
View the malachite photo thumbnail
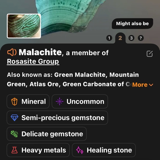click(24, 26)
